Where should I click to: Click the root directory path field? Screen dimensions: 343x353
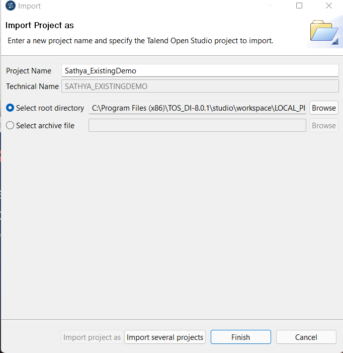tap(197, 108)
